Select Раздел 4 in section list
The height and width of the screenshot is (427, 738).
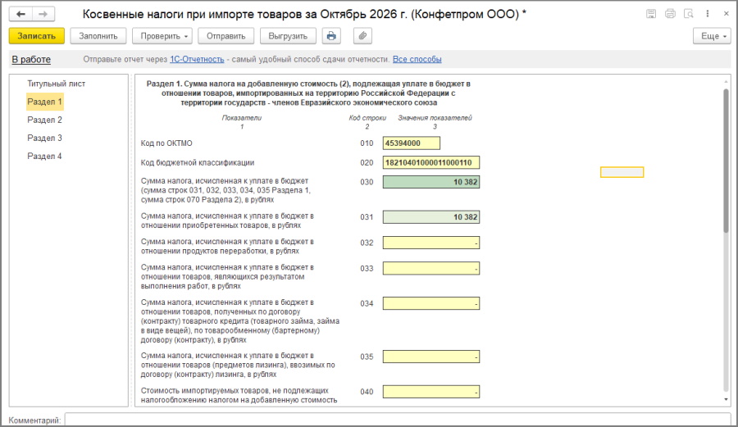[45, 156]
